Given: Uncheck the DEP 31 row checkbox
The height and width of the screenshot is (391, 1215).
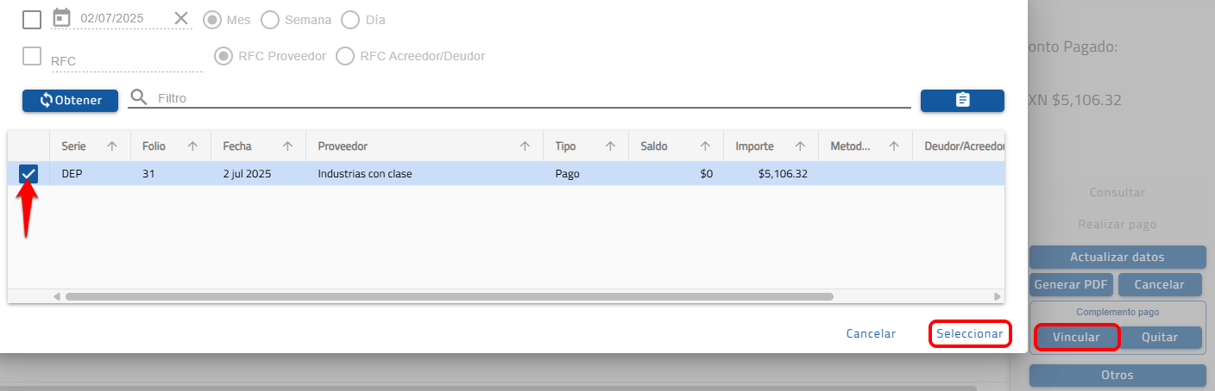Looking at the screenshot, I should [28, 174].
